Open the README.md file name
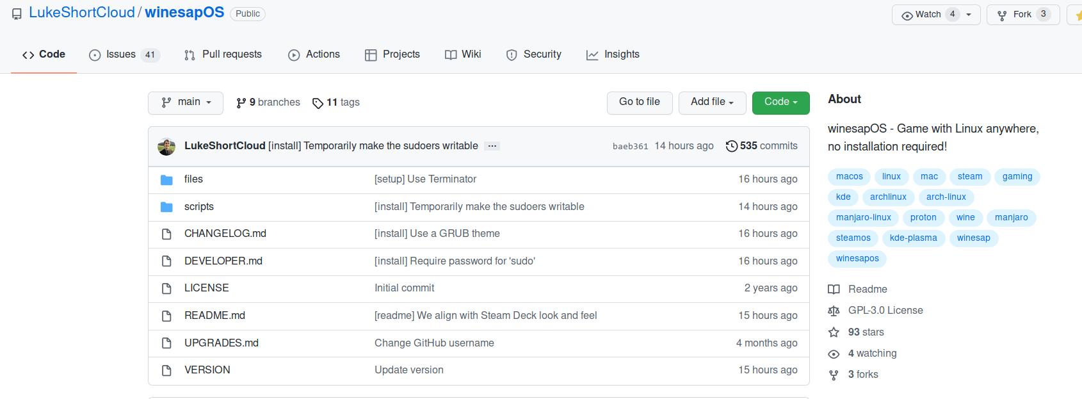Screen dimensions: 1082x399 point(214,316)
